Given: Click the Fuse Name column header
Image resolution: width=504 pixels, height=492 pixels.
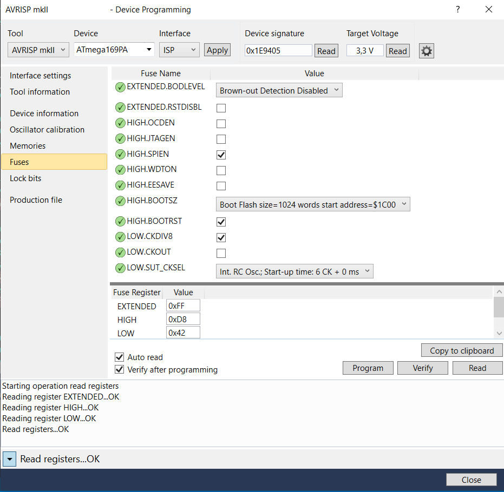Looking at the screenshot, I should 161,73.
